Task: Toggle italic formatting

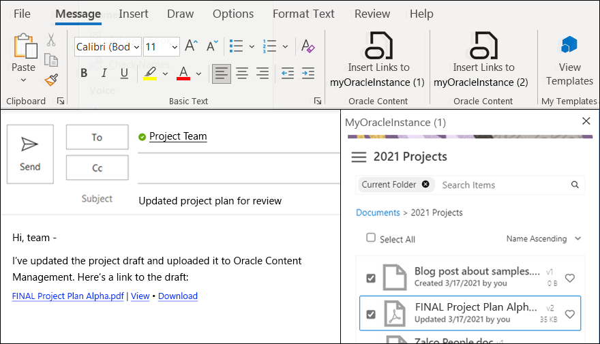Action: (x=104, y=73)
